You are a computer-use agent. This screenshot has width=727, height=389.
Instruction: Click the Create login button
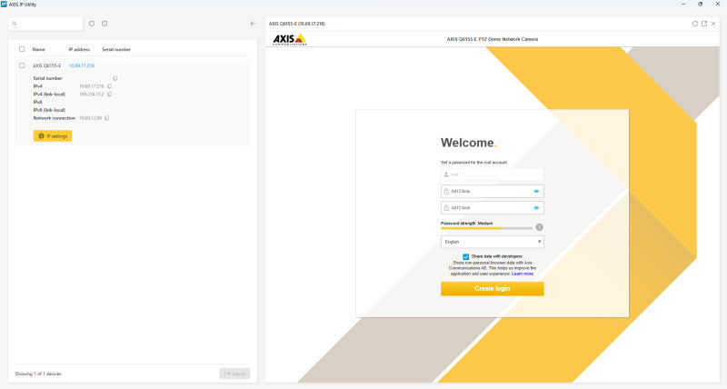coord(493,288)
